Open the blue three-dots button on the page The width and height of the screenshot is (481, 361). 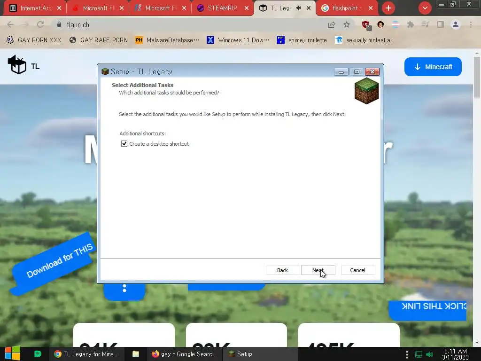124,289
